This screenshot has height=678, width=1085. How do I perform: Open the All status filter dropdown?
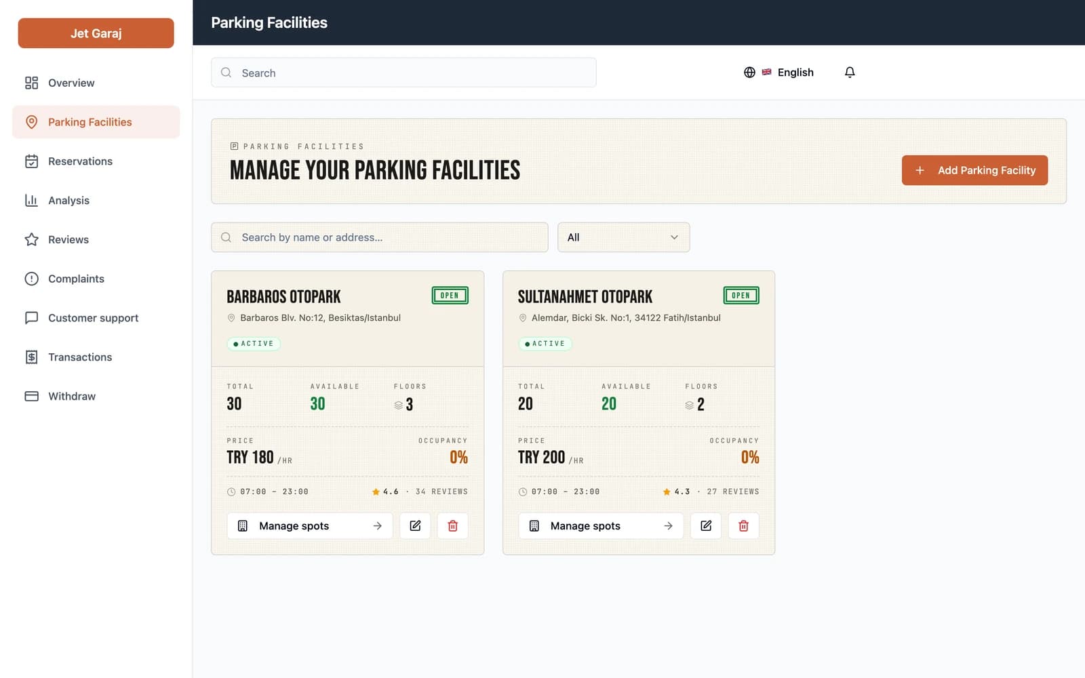(623, 237)
